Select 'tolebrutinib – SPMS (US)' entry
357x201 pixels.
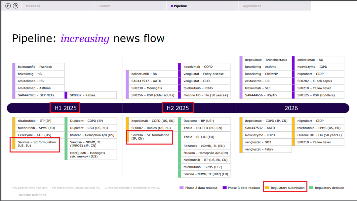click(x=204, y=167)
